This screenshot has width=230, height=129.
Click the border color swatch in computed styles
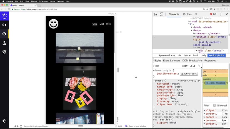point(223,114)
